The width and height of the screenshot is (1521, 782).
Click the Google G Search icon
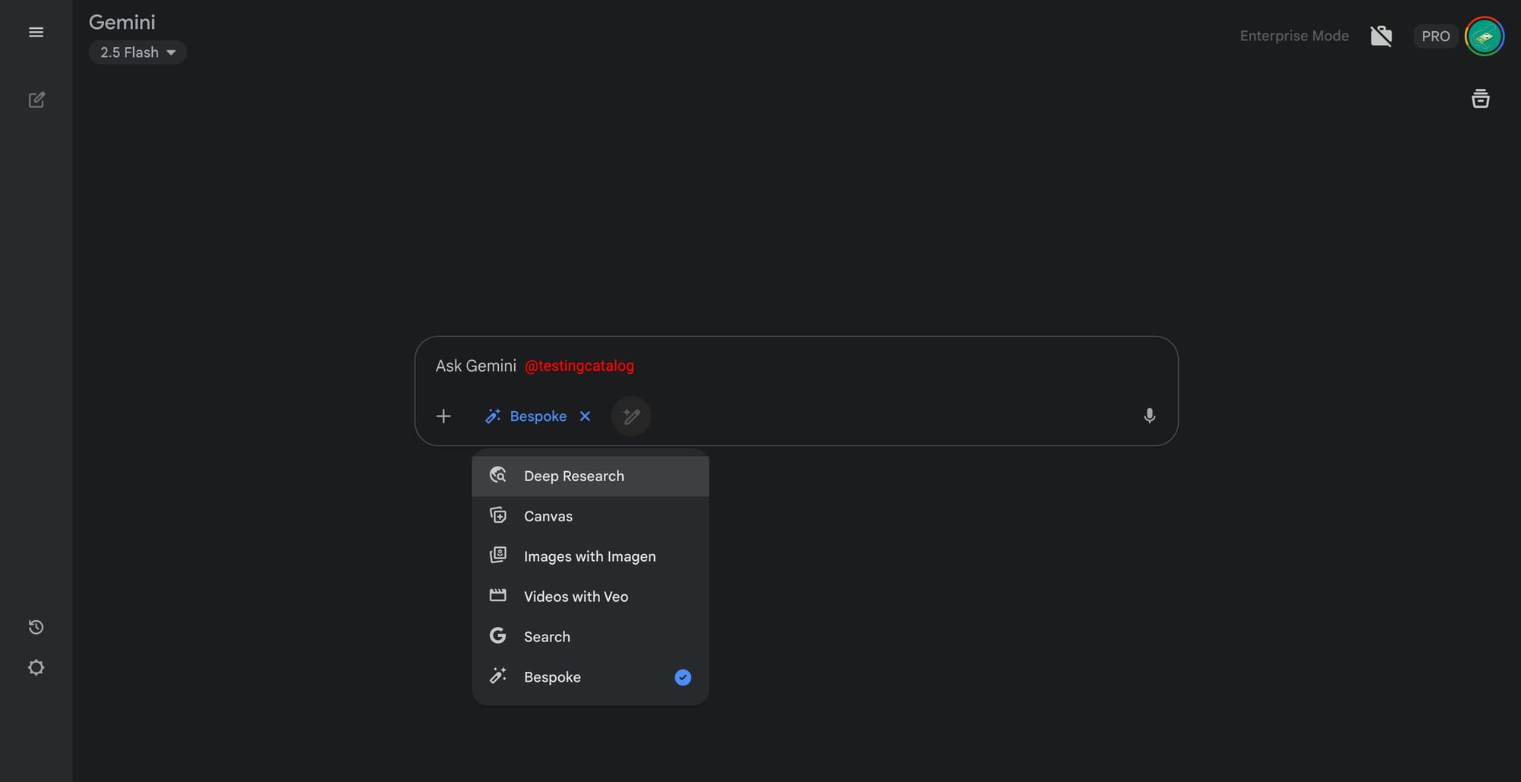click(x=498, y=635)
